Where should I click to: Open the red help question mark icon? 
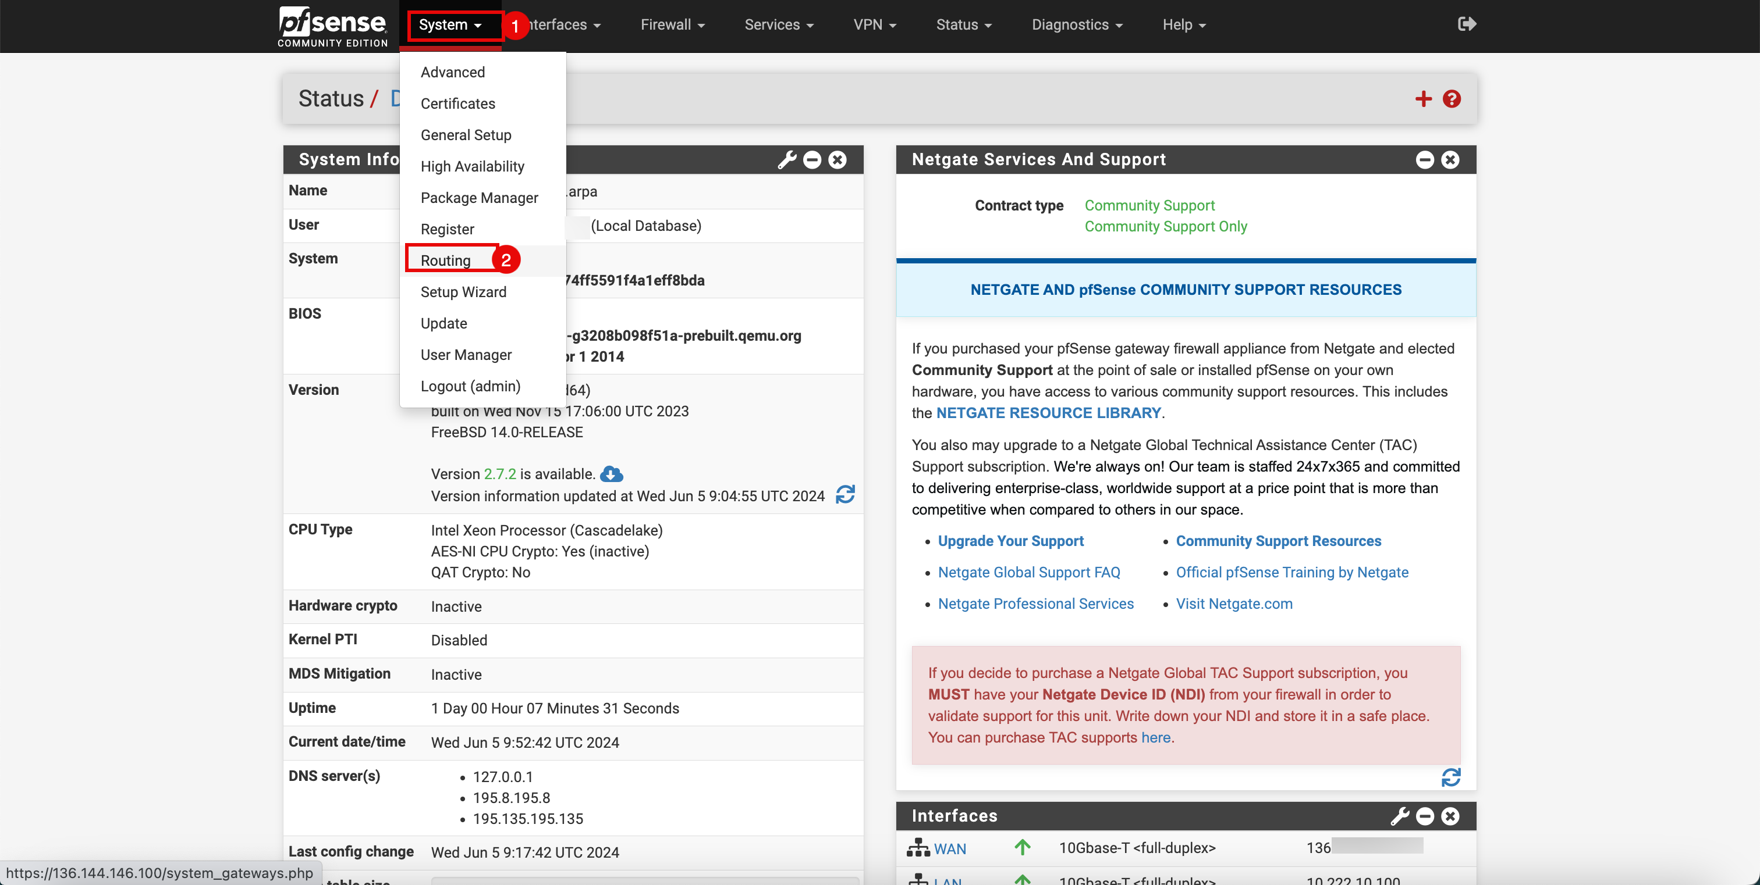pyautogui.click(x=1452, y=99)
